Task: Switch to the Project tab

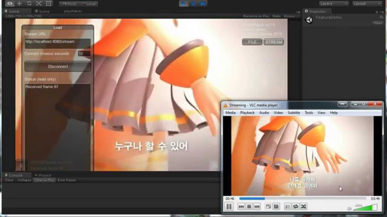Action: 43,175
